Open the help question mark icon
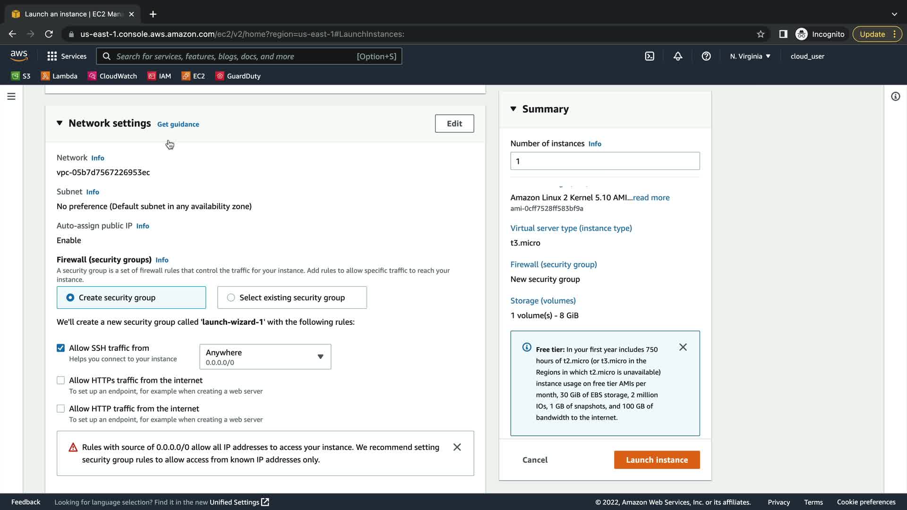 click(706, 56)
